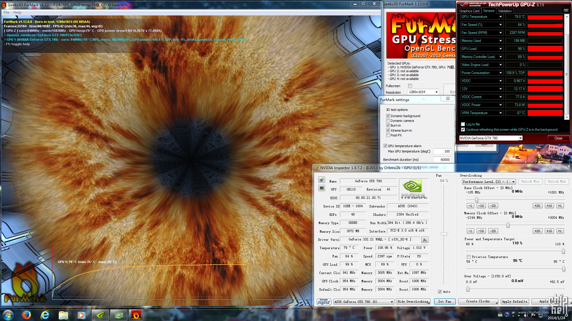572x321 pixels.
Task: Click Apply Defaults button
Action: [x=515, y=302]
